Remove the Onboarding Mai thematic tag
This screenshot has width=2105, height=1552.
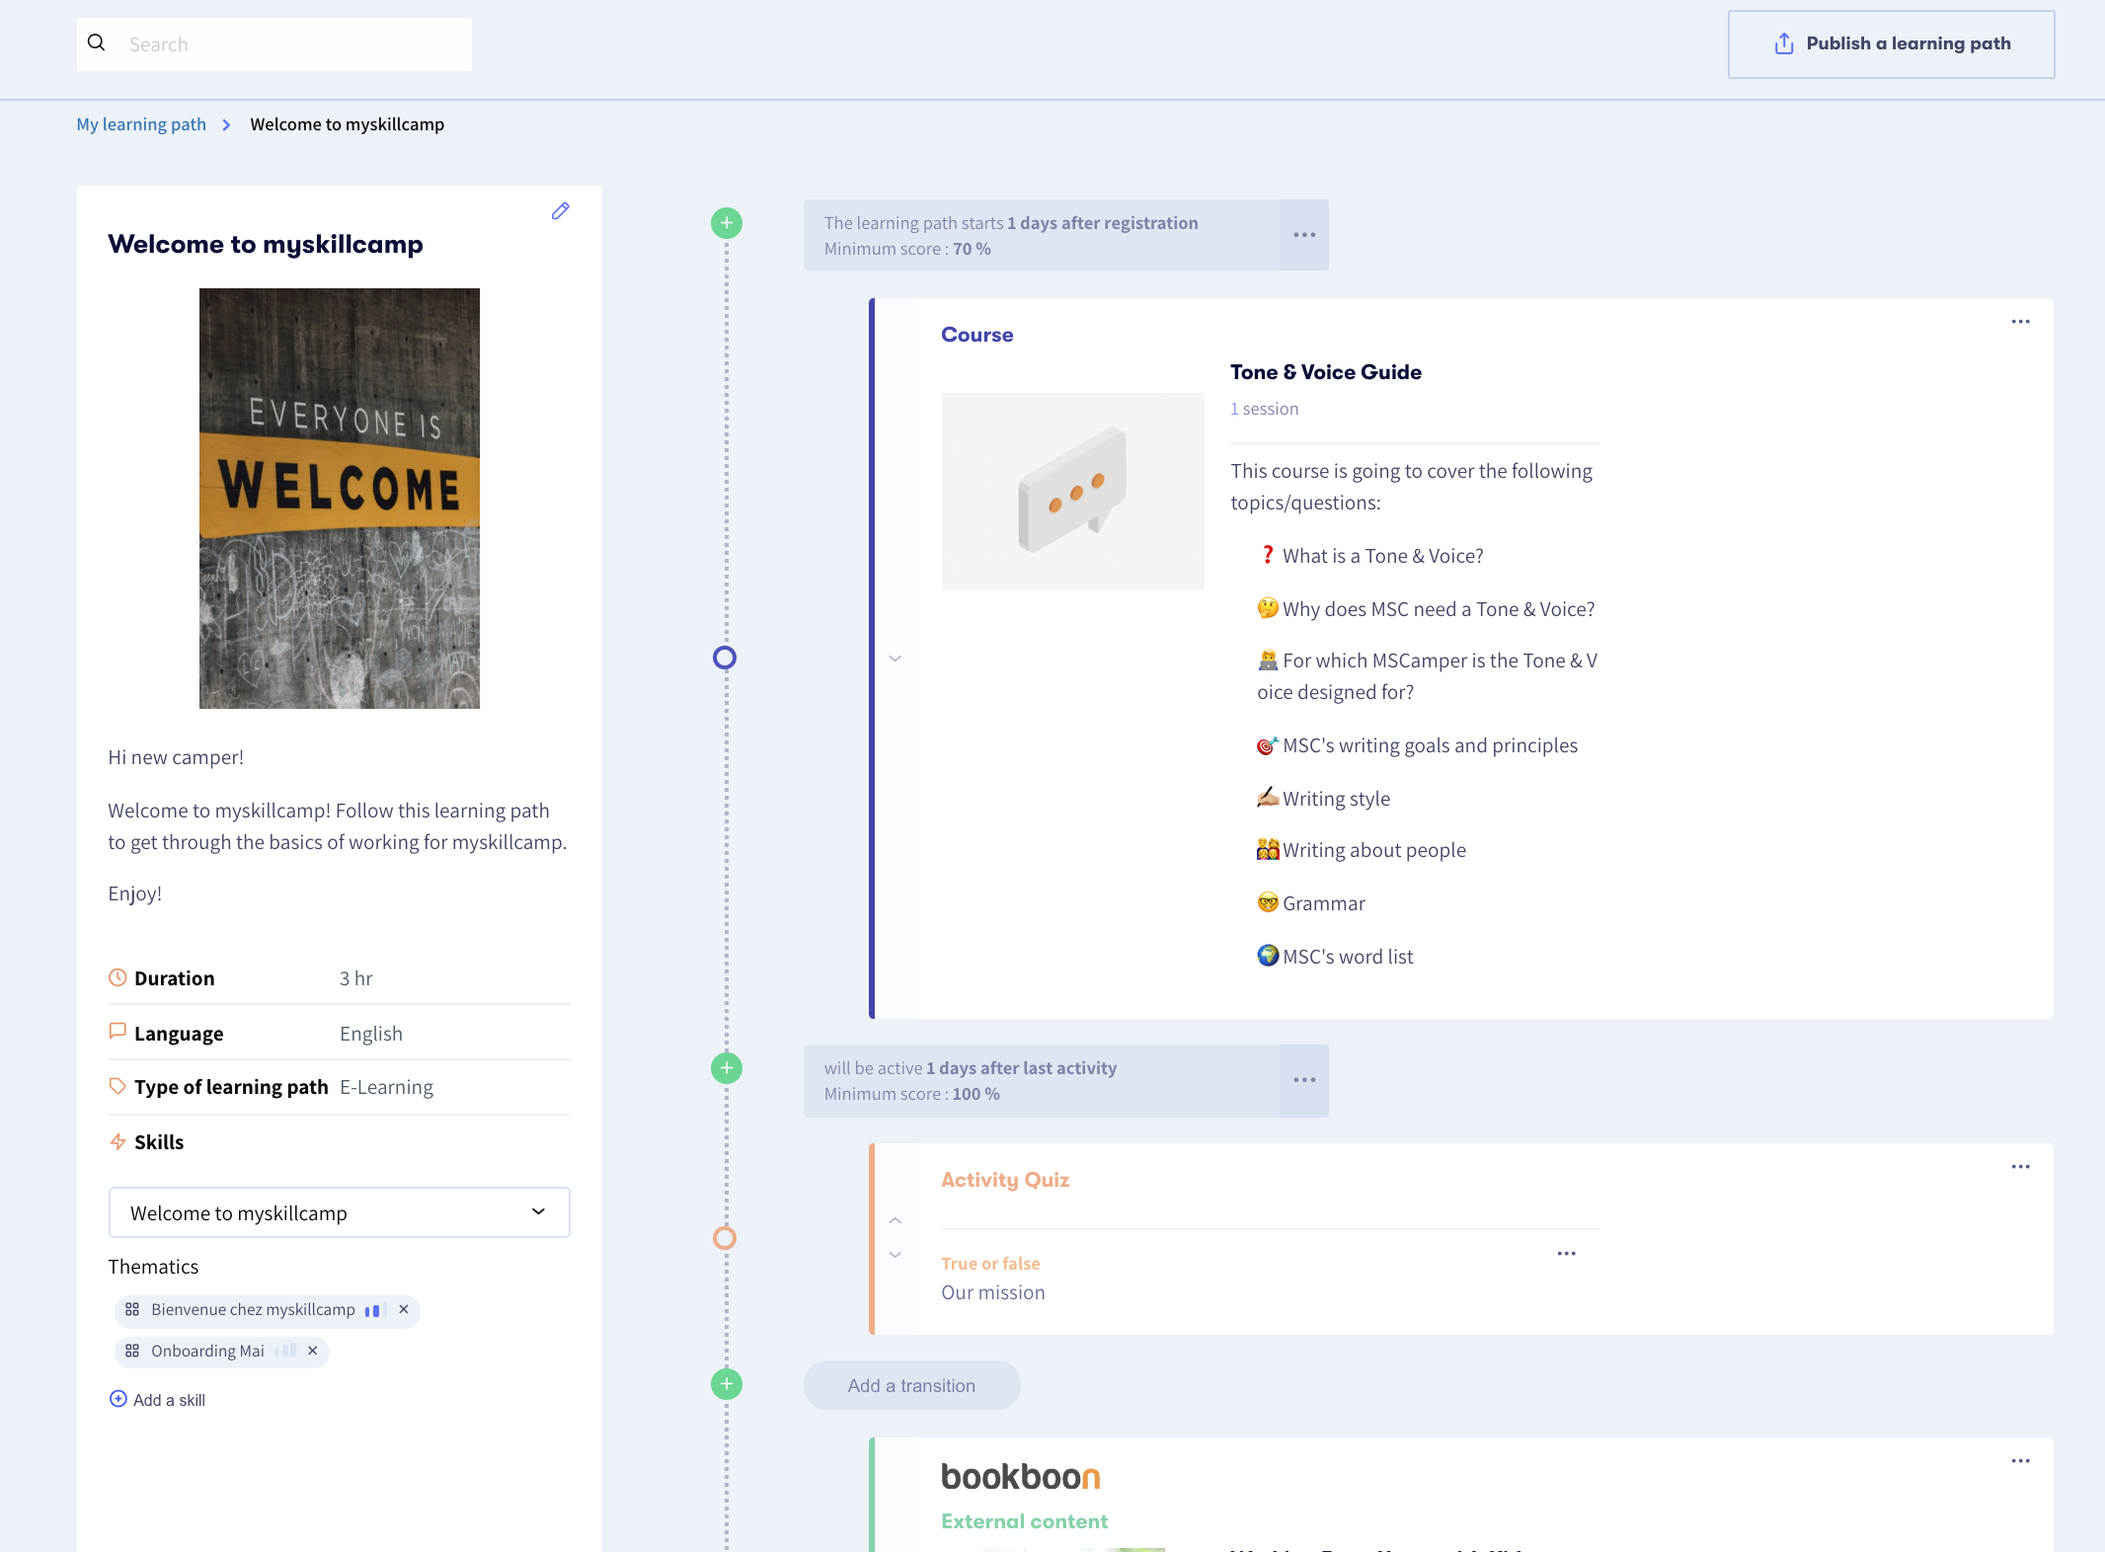click(312, 1351)
